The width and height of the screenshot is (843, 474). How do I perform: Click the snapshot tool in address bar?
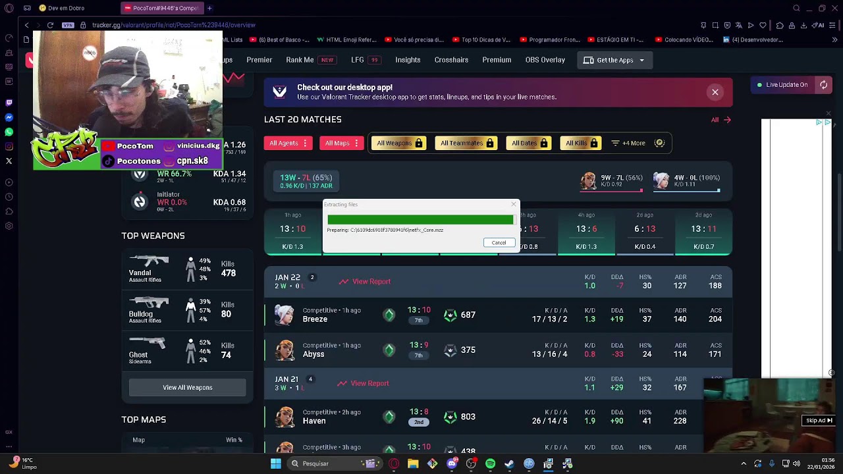tap(715, 25)
